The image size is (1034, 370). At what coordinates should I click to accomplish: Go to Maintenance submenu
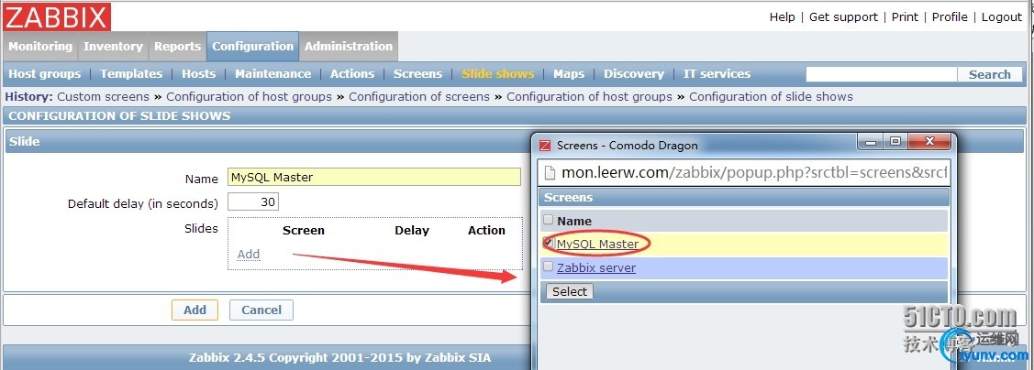click(x=273, y=74)
